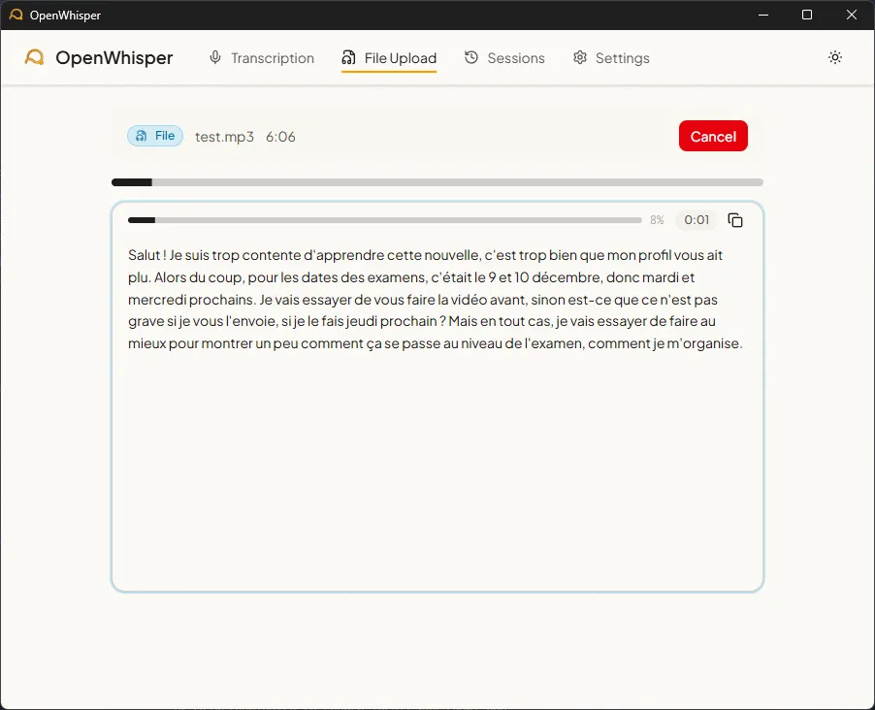This screenshot has height=710, width=875.
Task: Click the 6:06 file duration label
Action: [280, 137]
